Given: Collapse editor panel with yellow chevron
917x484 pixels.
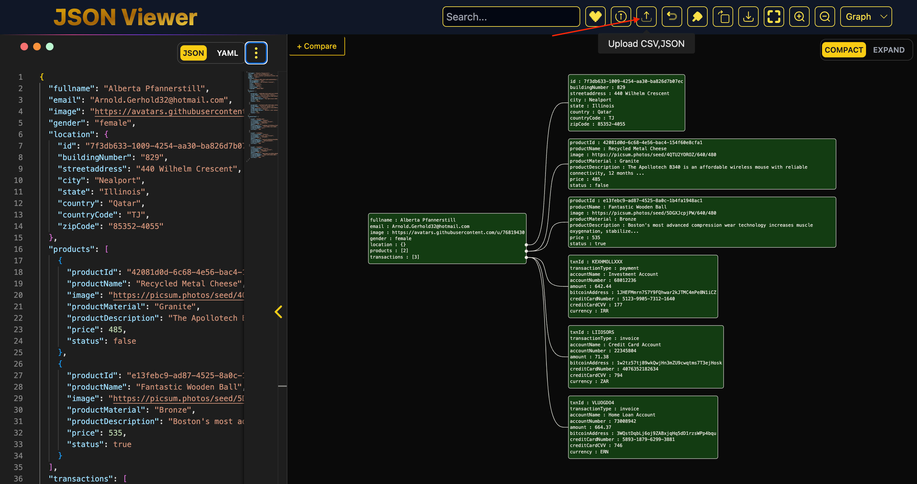Looking at the screenshot, I should pyautogui.click(x=278, y=312).
